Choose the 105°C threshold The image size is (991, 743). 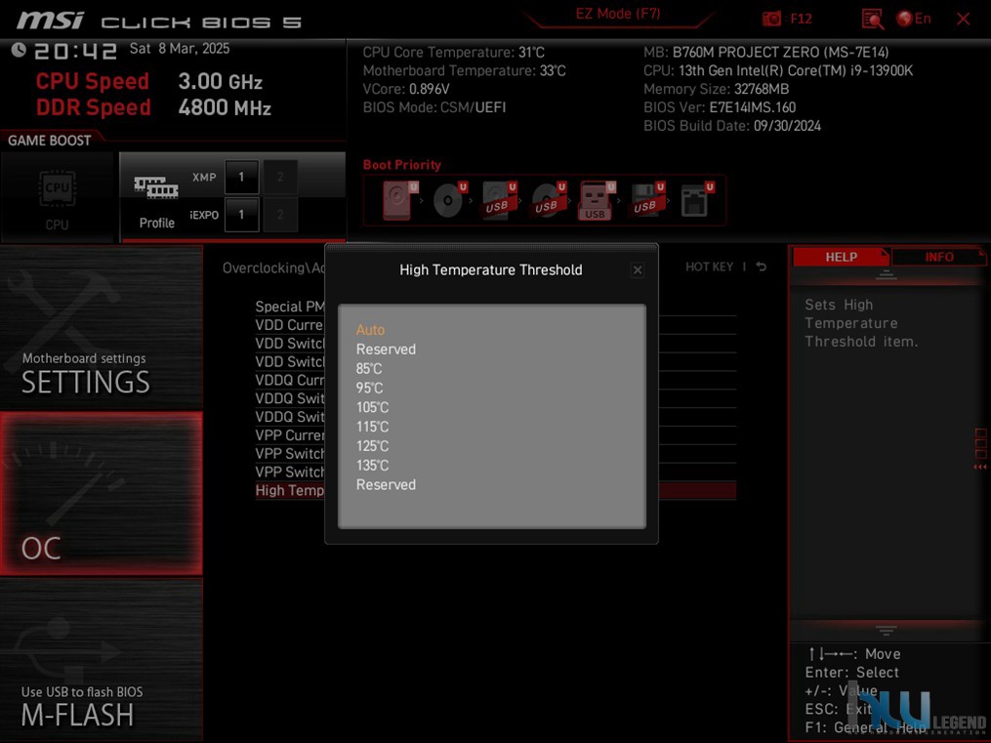[372, 407]
